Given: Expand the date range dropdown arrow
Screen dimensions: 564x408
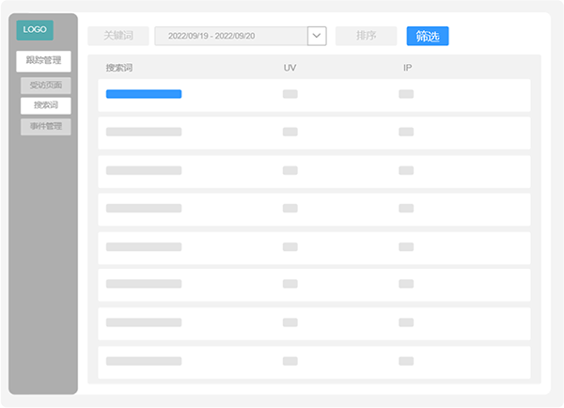Looking at the screenshot, I should click(317, 36).
